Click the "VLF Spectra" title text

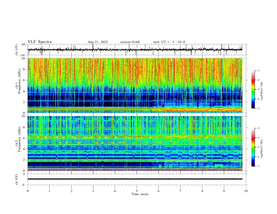[x=40, y=42]
